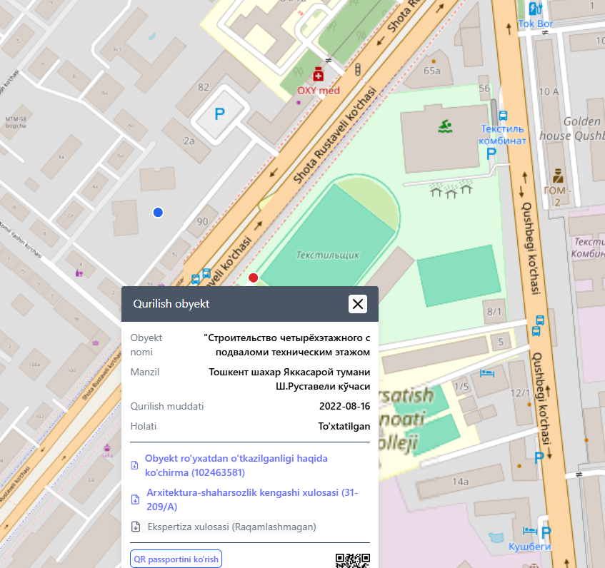The width and height of the screenshot is (605, 568).
Task: Click the parking P icon near building 14a
Action: click(539, 458)
